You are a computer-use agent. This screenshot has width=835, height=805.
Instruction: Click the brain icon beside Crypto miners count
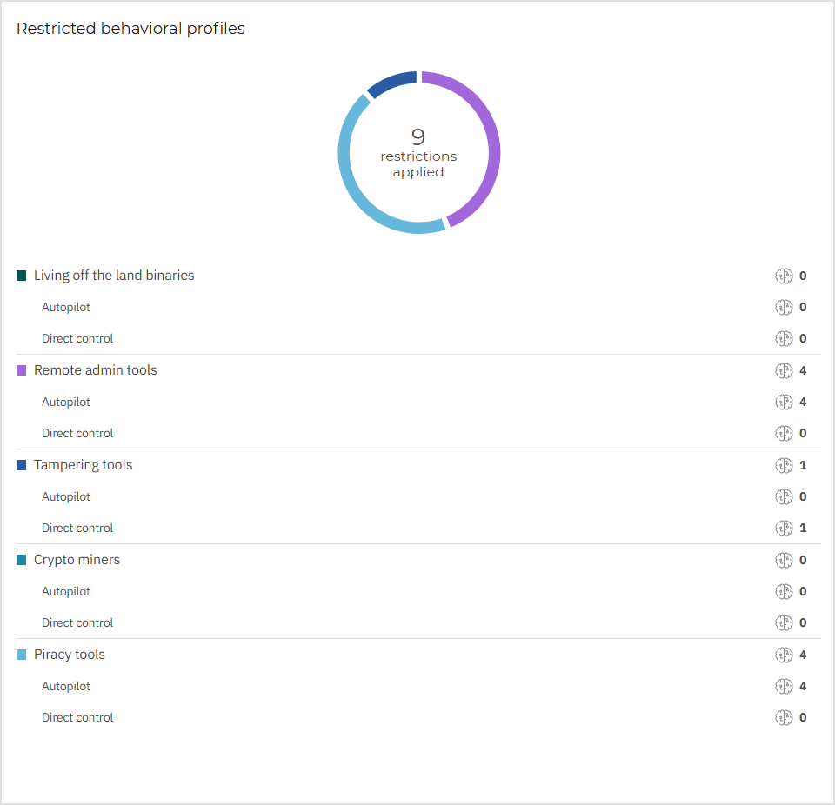click(784, 560)
